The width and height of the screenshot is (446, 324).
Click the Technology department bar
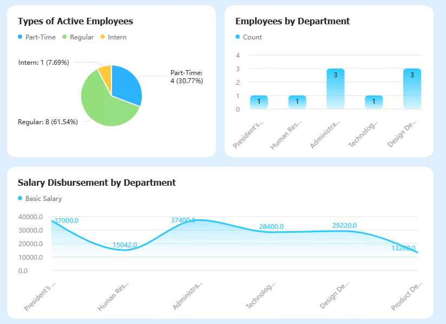pyautogui.click(x=374, y=102)
